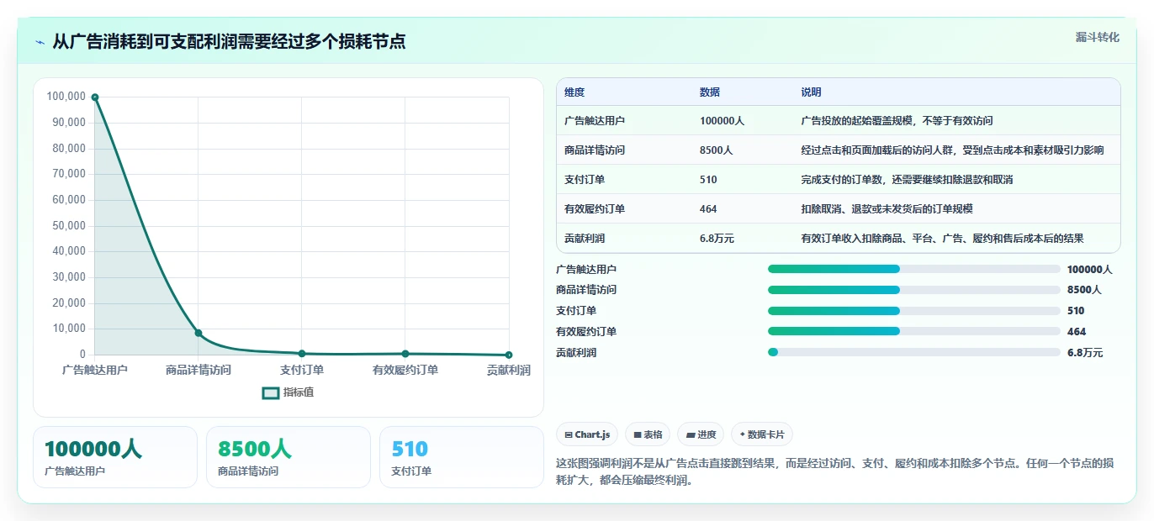Screen dimensions: 1154x521
Task: Click the 8500人 value beside the progress bars
Action: [x=1084, y=290]
